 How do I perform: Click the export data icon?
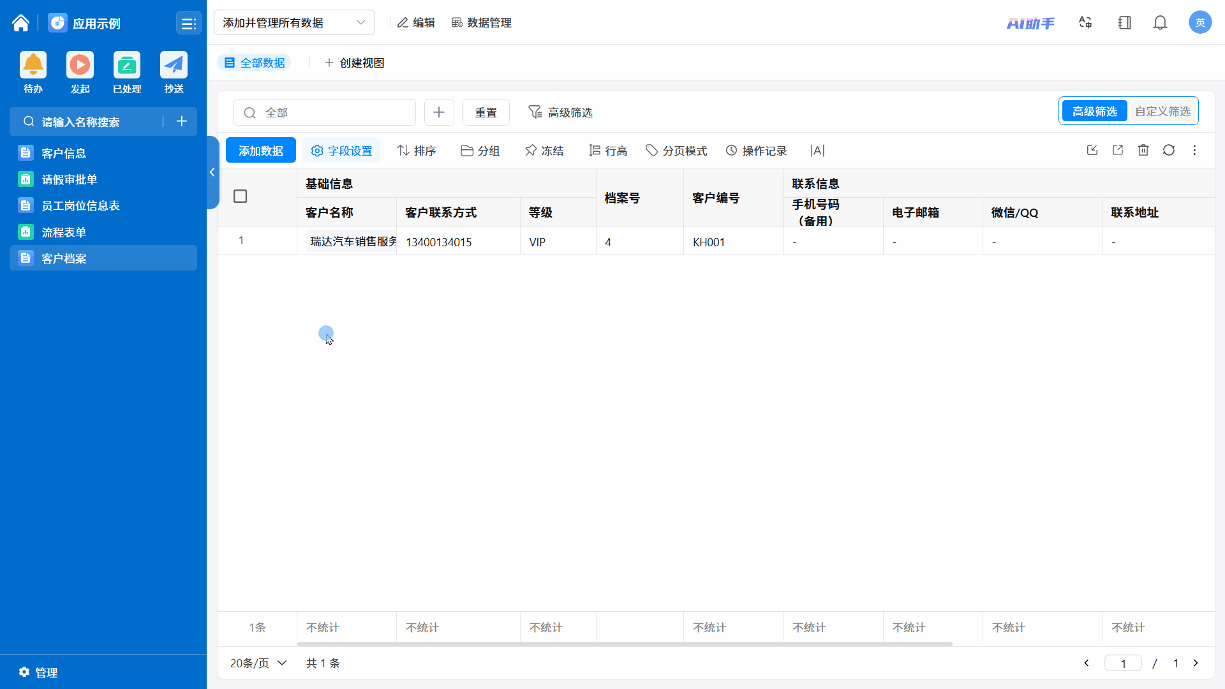pyautogui.click(x=1118, y=150)
